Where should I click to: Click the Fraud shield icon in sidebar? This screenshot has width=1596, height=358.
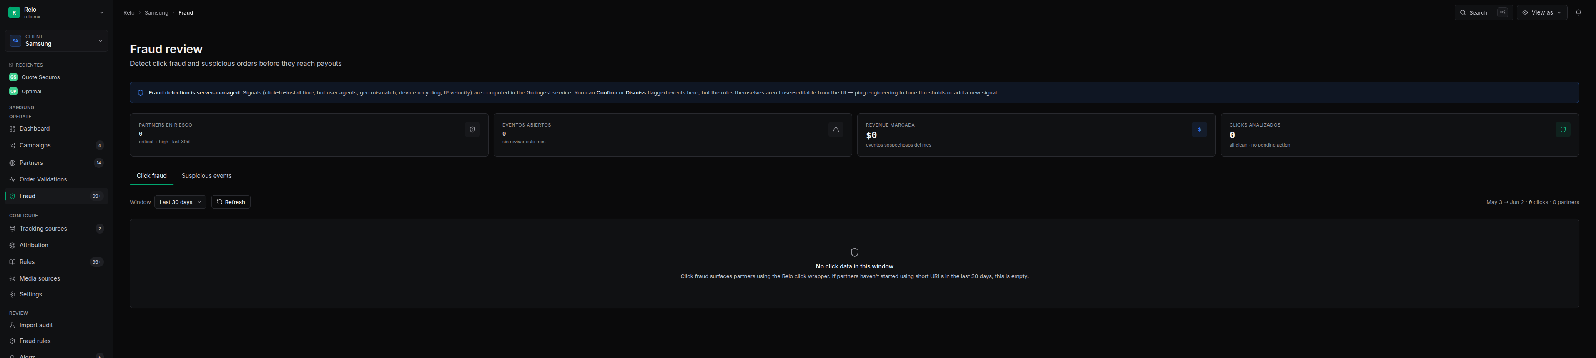point(12,196)
